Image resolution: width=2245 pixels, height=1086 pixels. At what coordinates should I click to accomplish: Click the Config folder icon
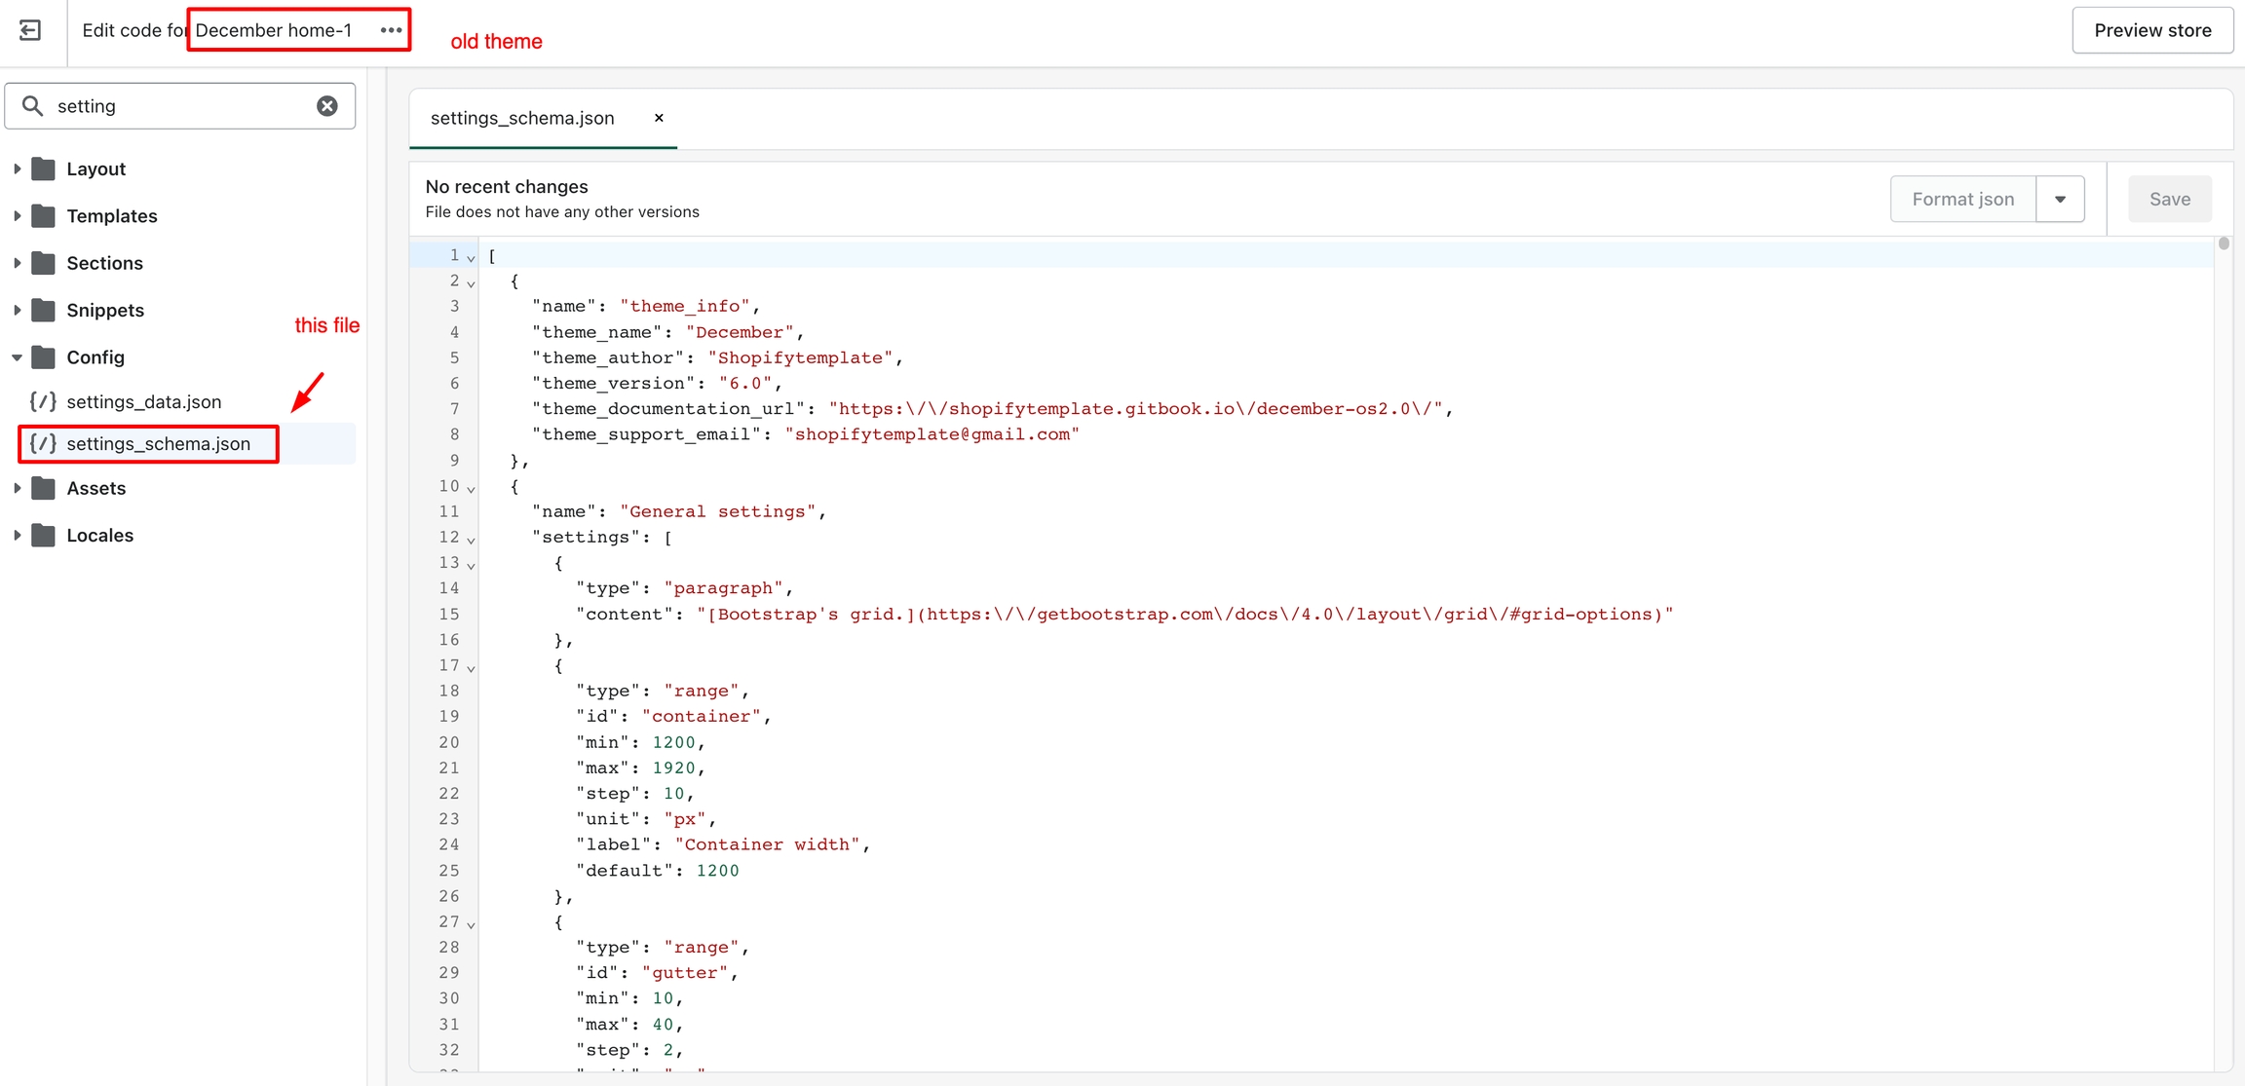click(43, 357)
